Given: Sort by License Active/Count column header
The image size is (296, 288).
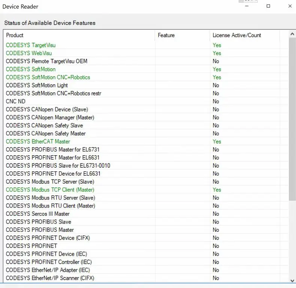Looking at the screenshot, I should point(245,35).
